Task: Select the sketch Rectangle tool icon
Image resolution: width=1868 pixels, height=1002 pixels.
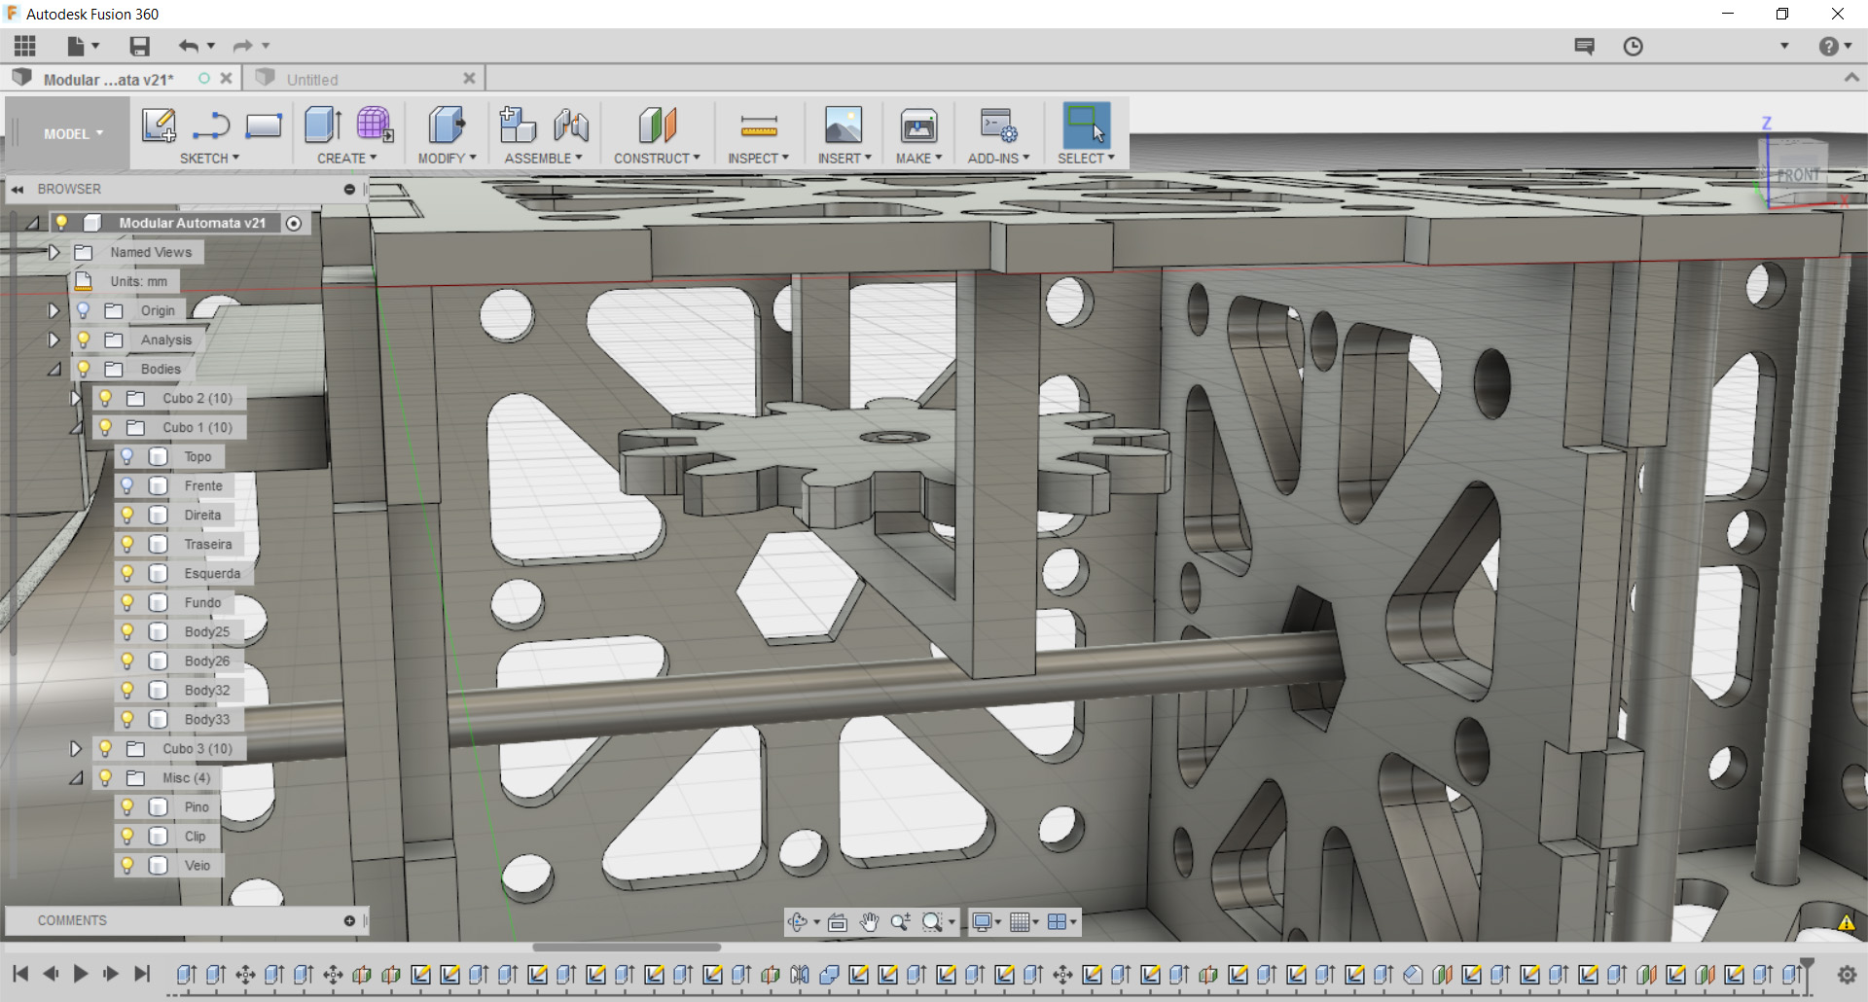Action: point(264,125)
